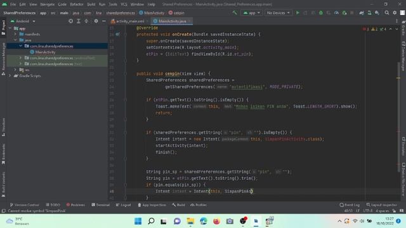This screenshot has width=406, height=228.
Task: Click the Debug app bug icon
Action: 321,13
